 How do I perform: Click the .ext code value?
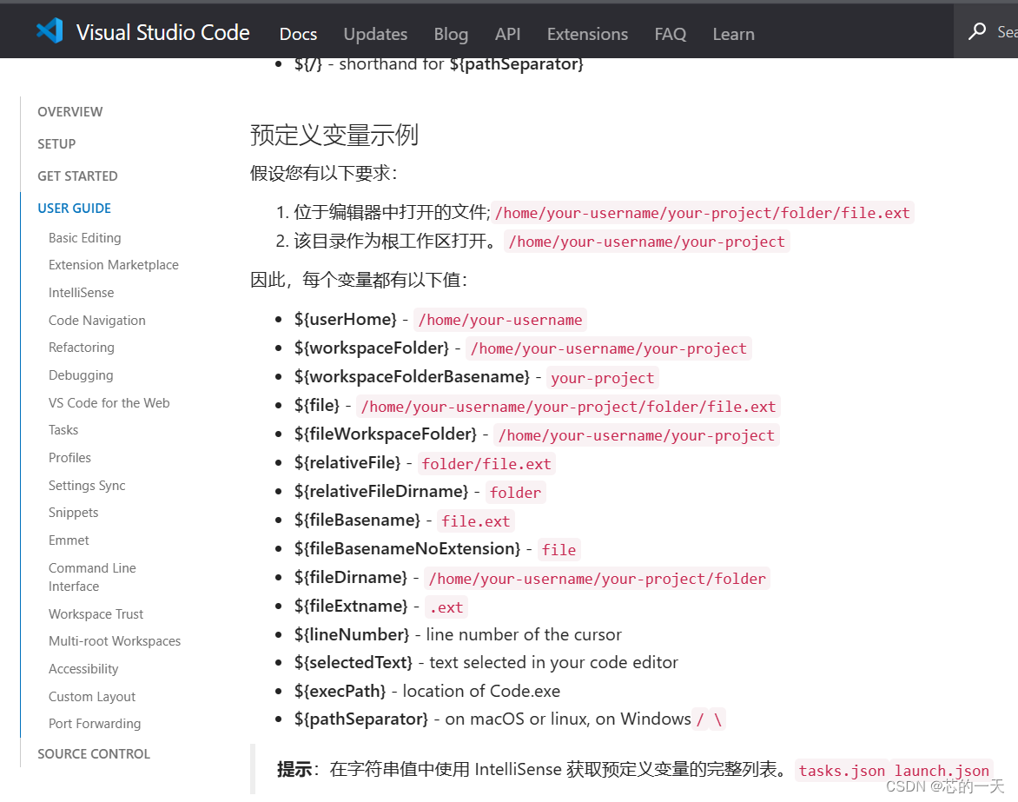(446, 607)
